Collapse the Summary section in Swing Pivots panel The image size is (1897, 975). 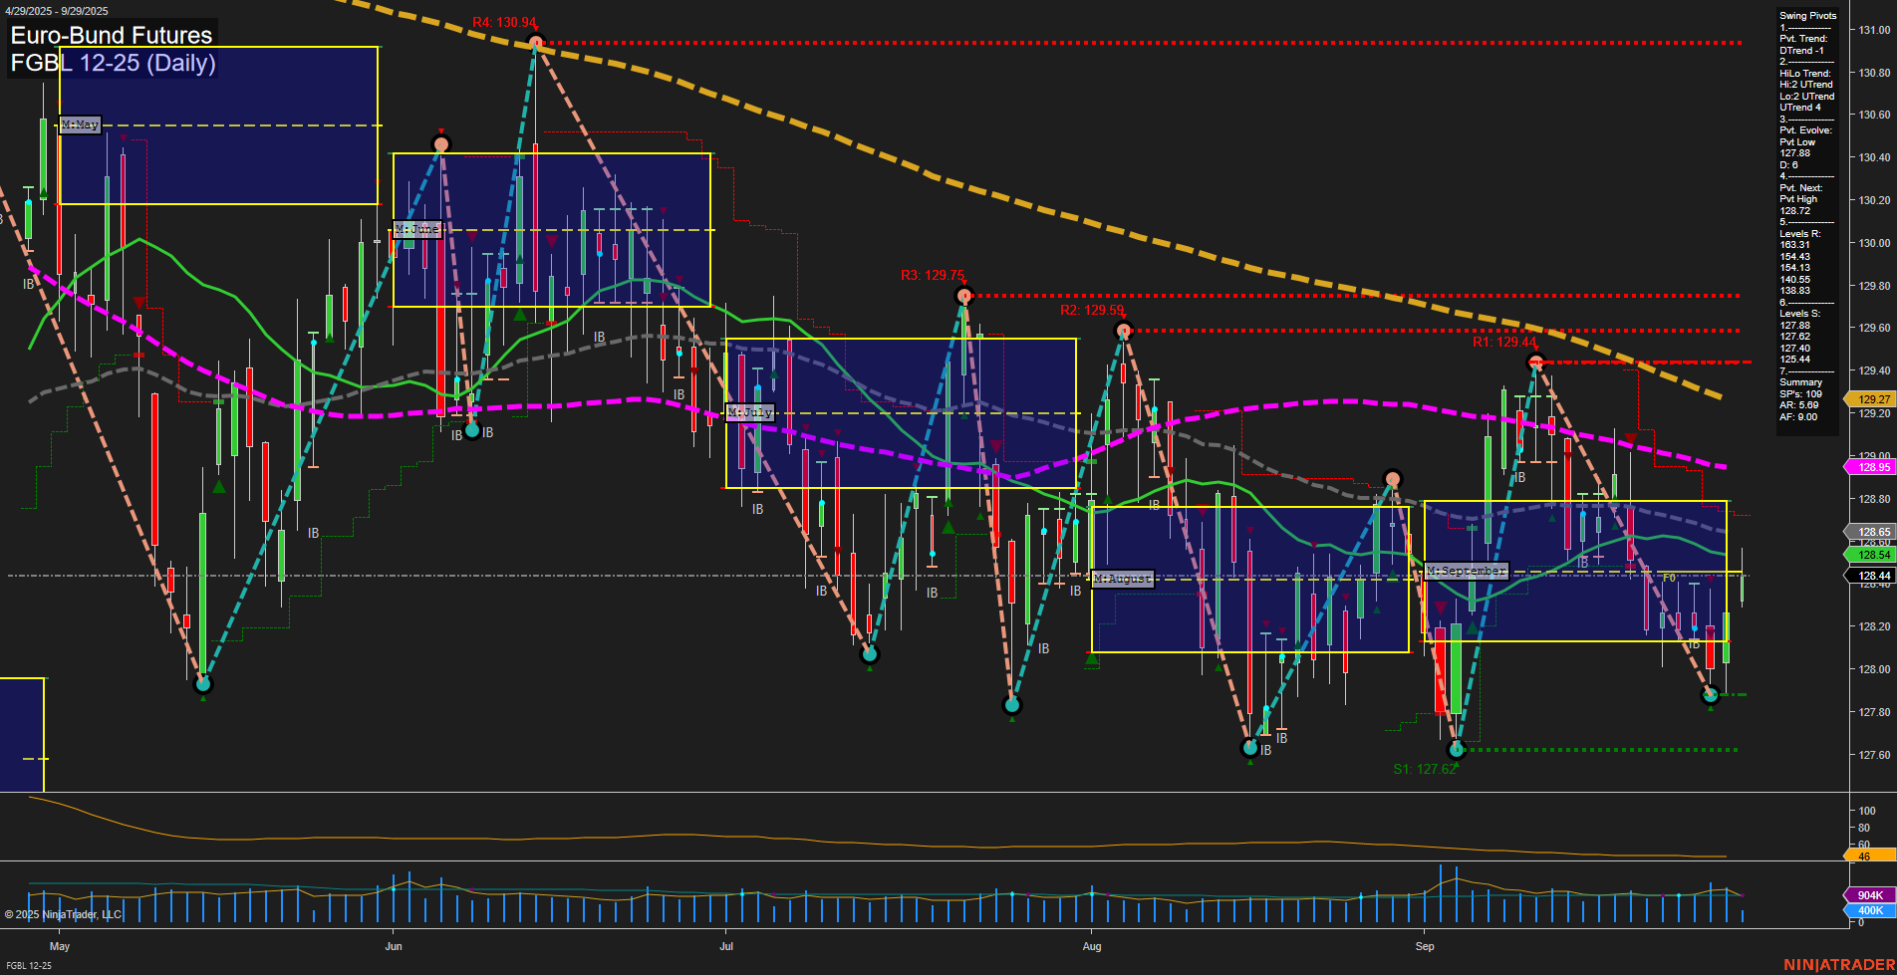(1799, 382)
